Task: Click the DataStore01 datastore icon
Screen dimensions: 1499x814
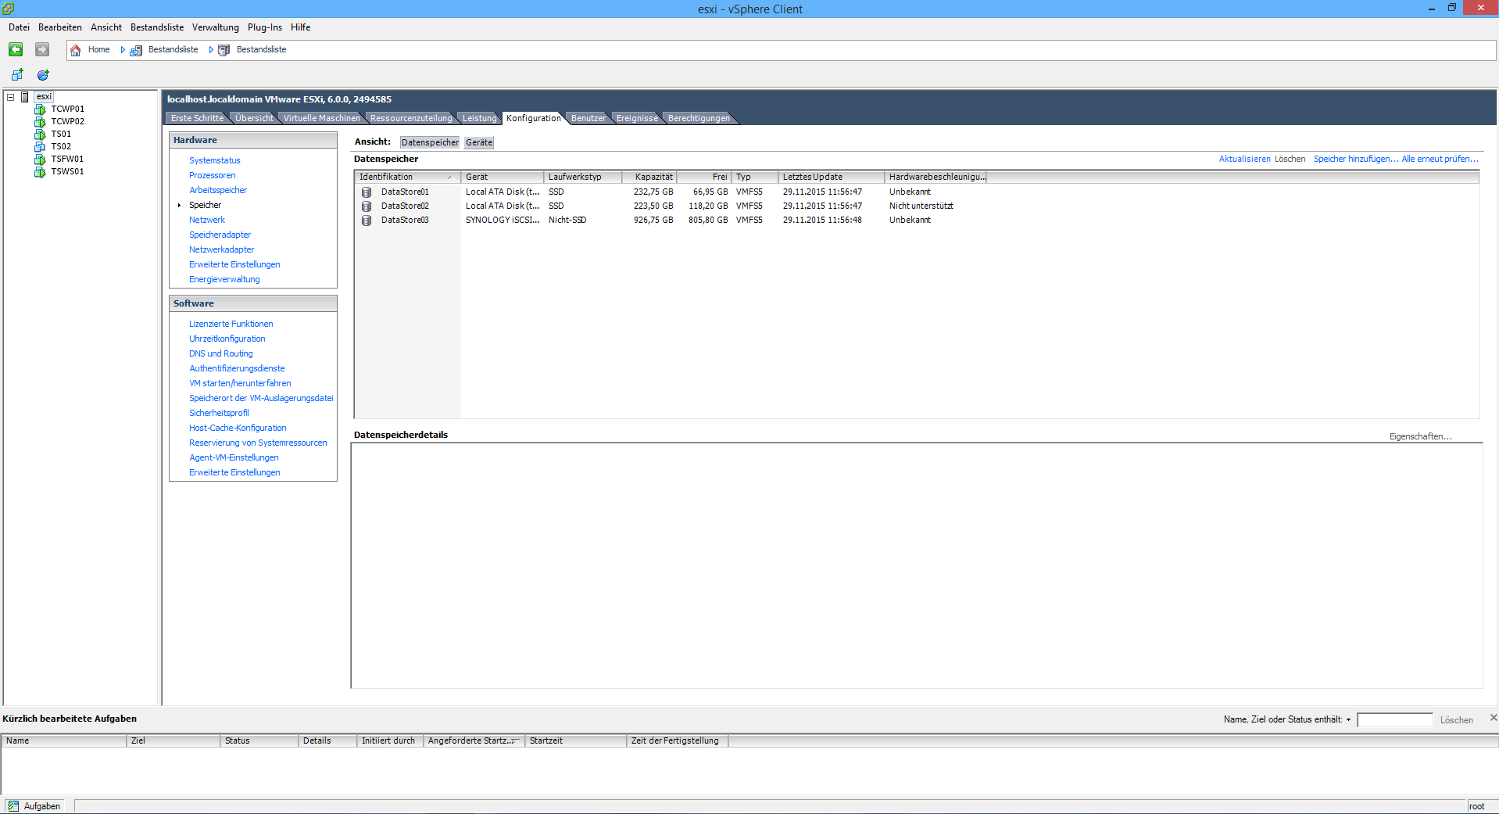Action: pyautogui.click(x=367, y=192)
